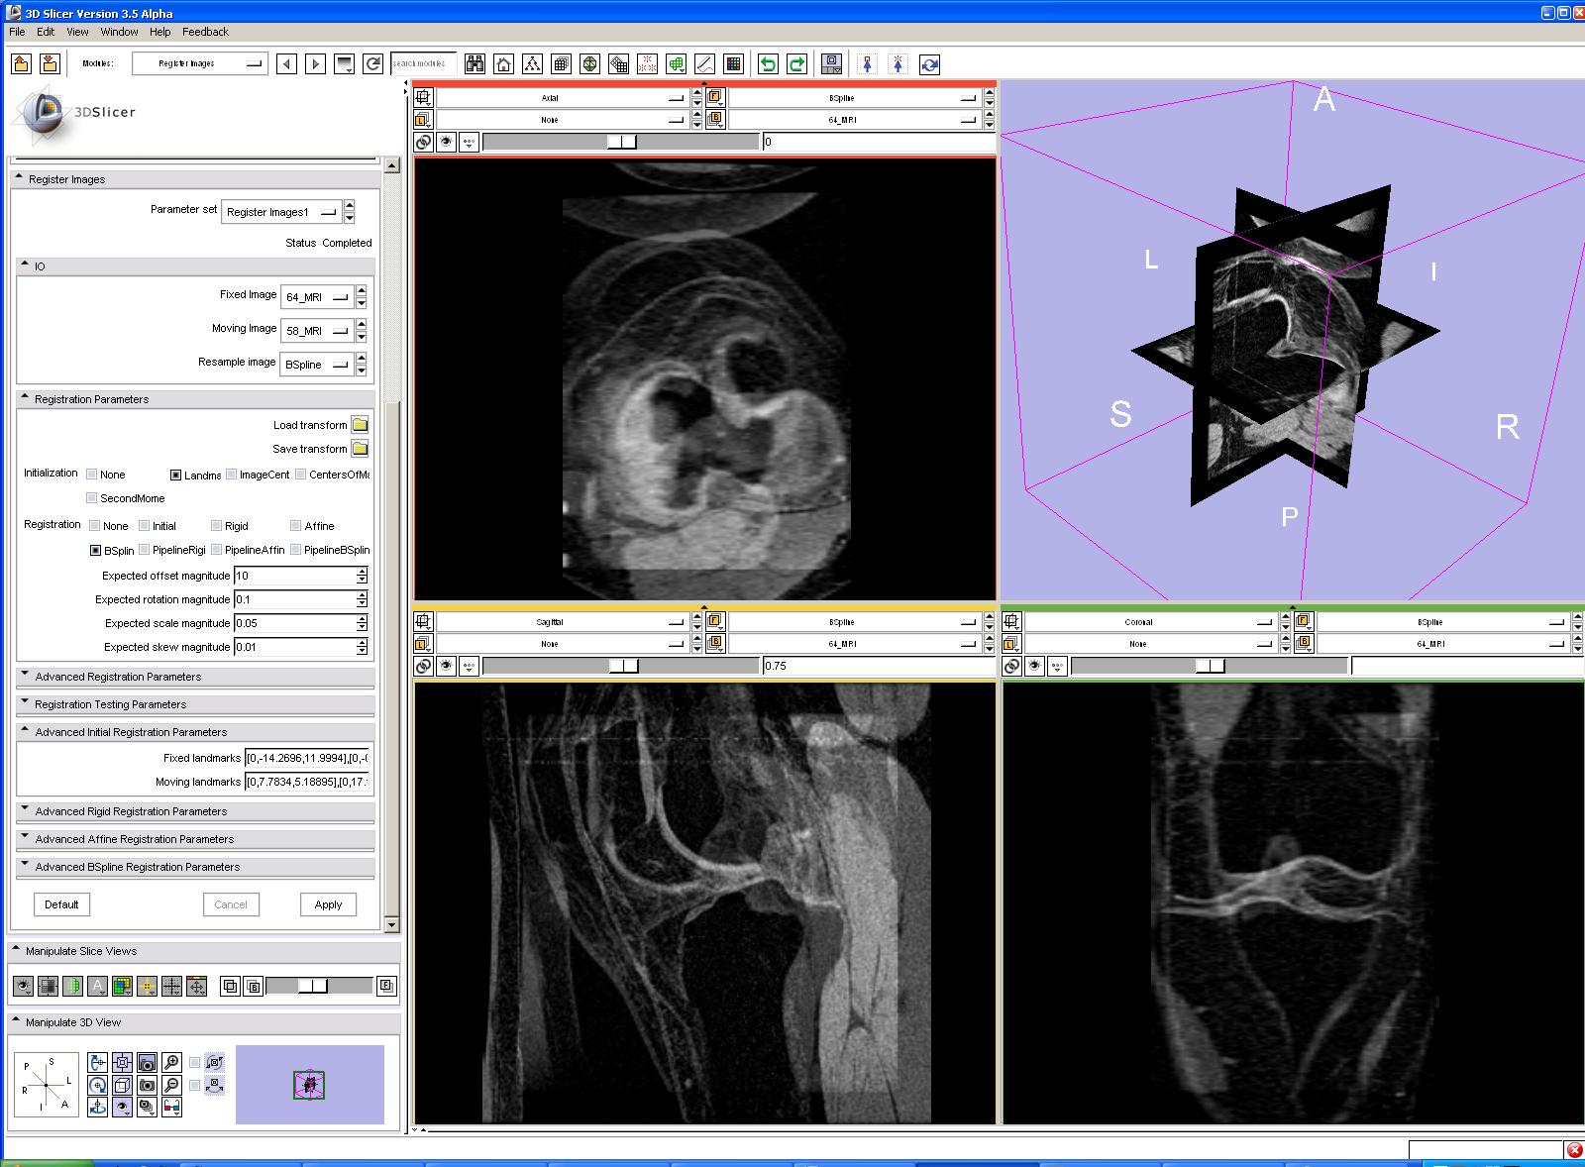Expand Advanced BSpline Registration Parameters section
The width and height of the screenshot is (1585, 1167).
tap(137, 867)
